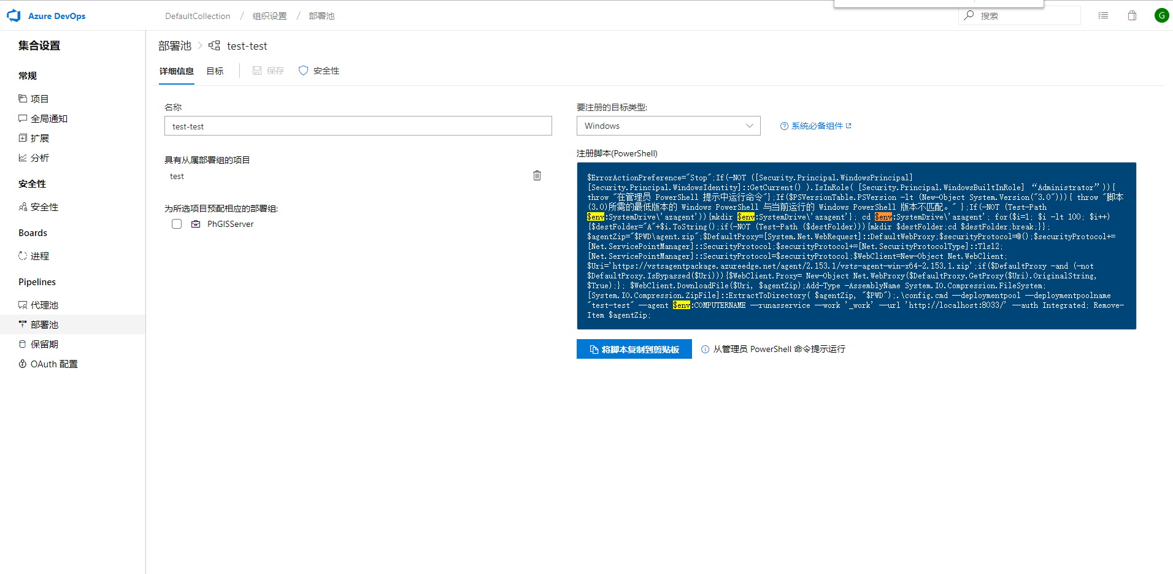The image size is (1173, 574).
Task: Delete the test project with trash icon
Action: (537, 175)
